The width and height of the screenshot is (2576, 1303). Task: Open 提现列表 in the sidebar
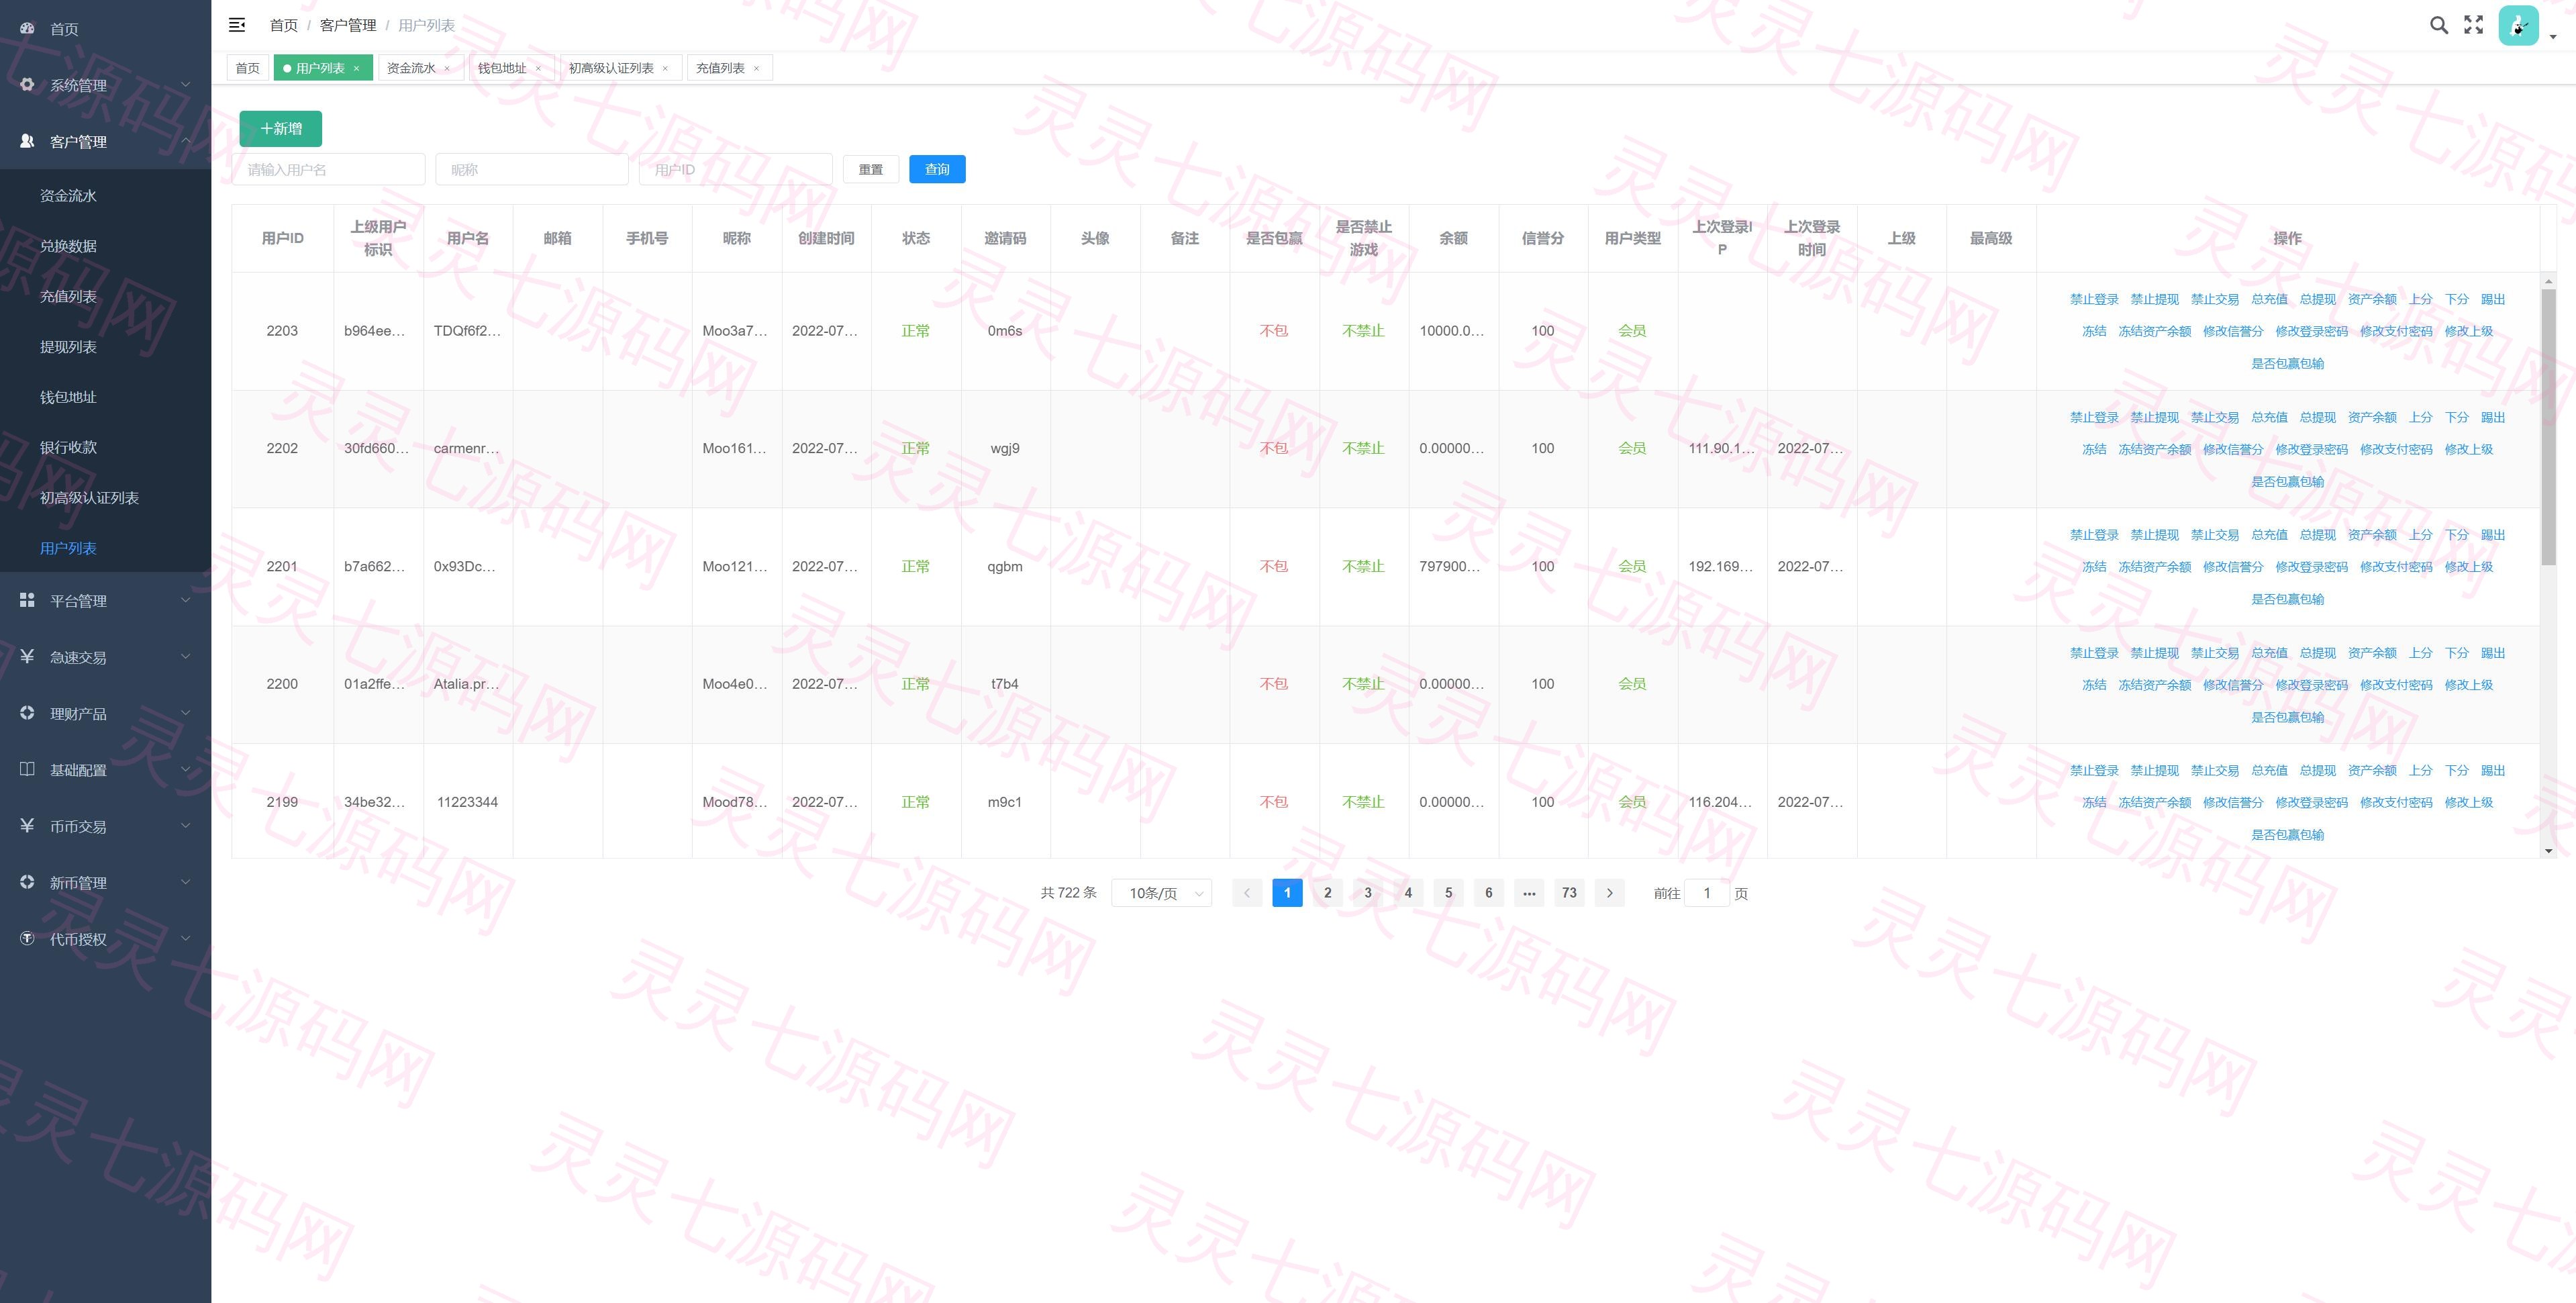[x=68, y=347]
